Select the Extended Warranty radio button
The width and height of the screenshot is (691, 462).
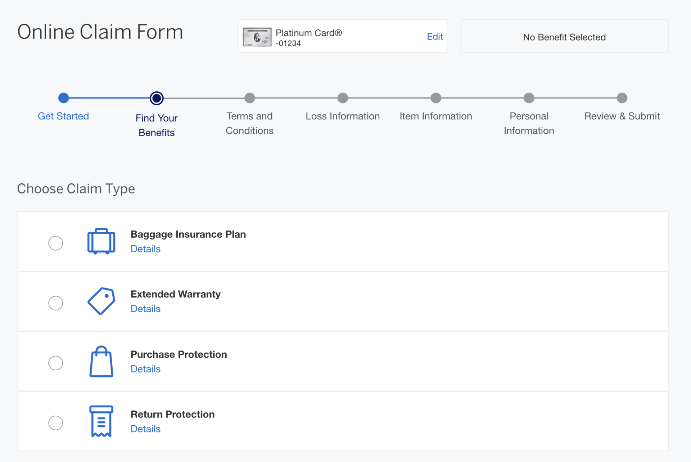click(56, 303)
